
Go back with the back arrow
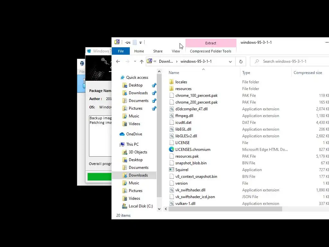[118, 61]
